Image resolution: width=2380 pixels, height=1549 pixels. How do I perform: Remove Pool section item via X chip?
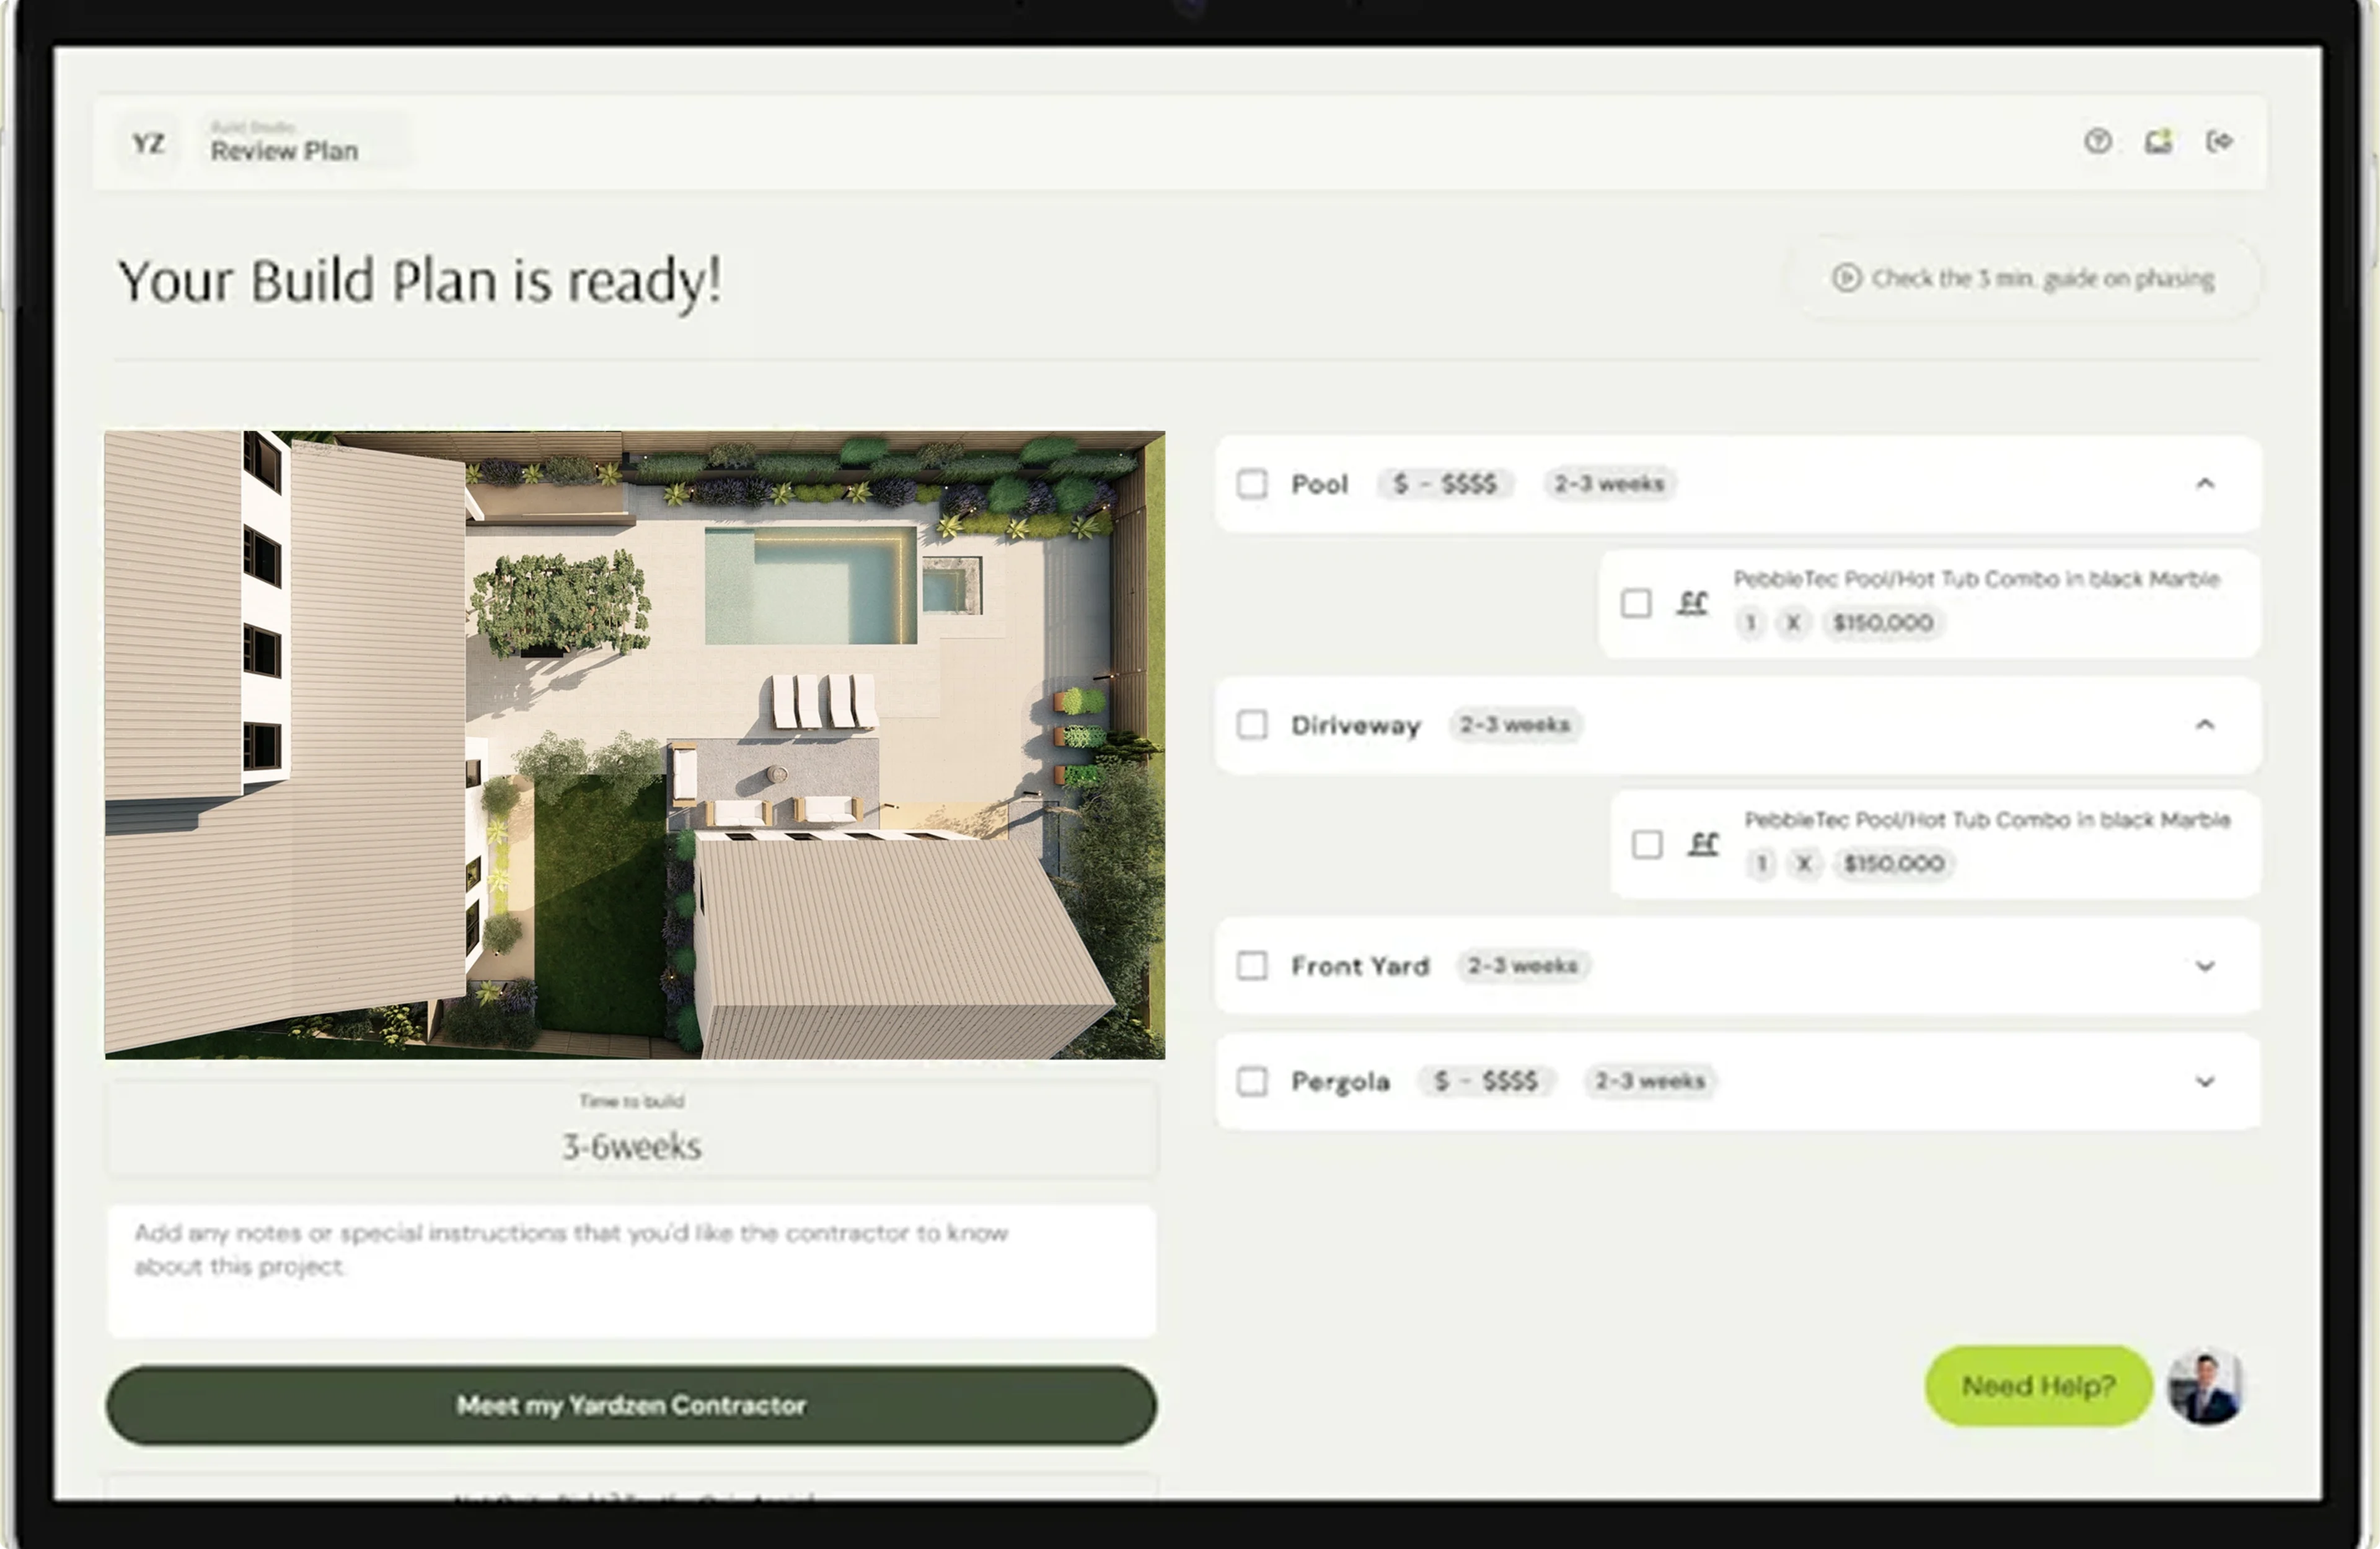[x=1793, y=623]
